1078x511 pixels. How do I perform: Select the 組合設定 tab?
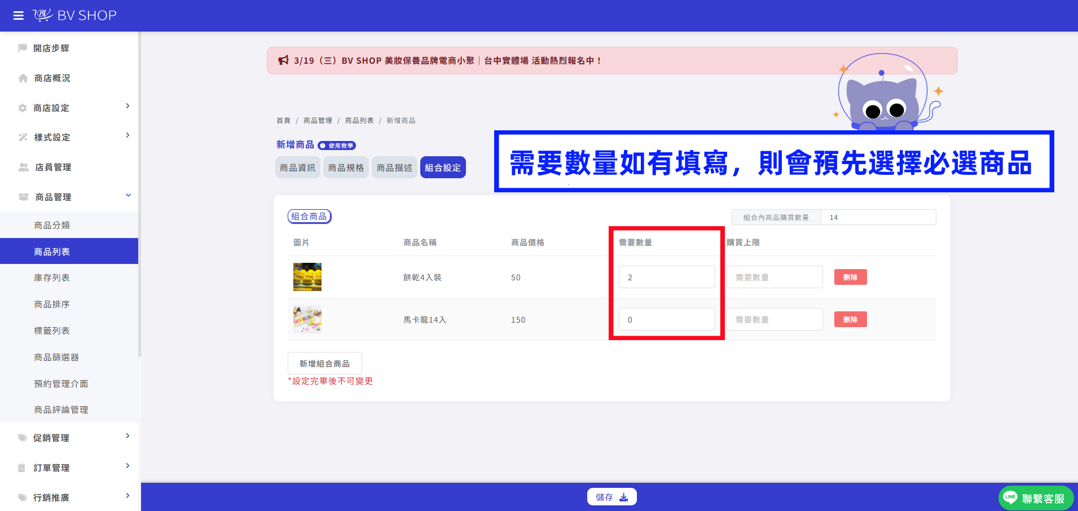(x=443, y=168)
